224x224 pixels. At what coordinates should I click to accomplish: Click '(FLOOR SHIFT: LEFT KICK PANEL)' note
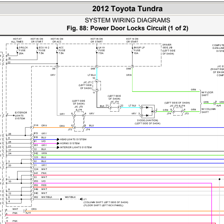tap(103, 205)
